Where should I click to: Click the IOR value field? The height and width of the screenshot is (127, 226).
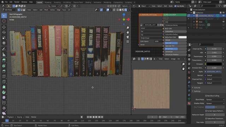214,53
